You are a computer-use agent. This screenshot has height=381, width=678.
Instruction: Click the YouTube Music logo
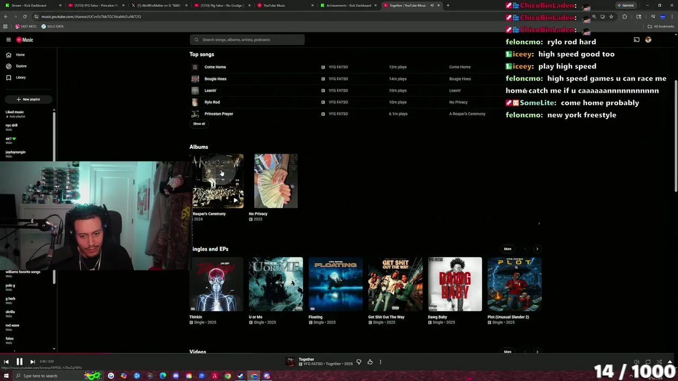click(24, 40)
